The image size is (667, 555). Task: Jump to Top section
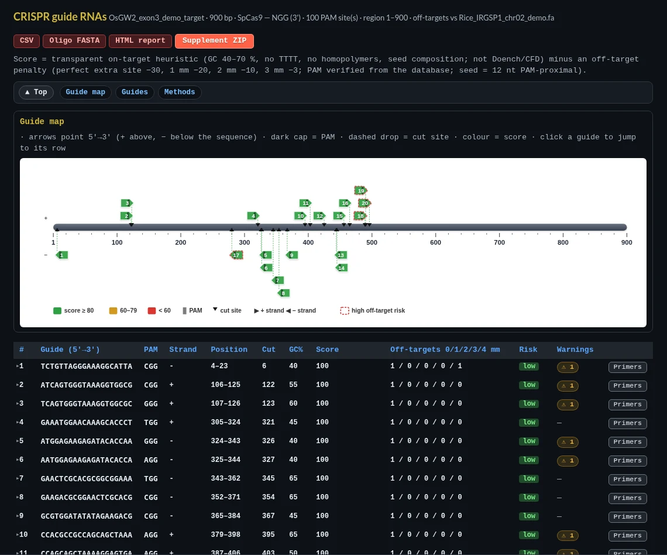36,92
